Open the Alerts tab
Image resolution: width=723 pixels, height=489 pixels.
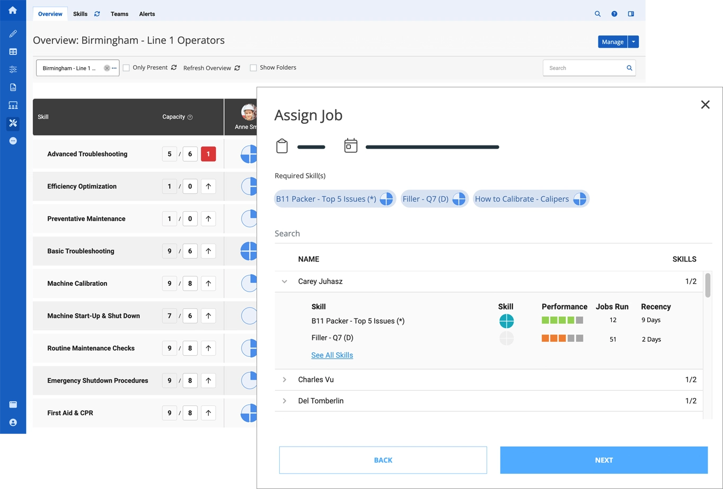[147, 14]
